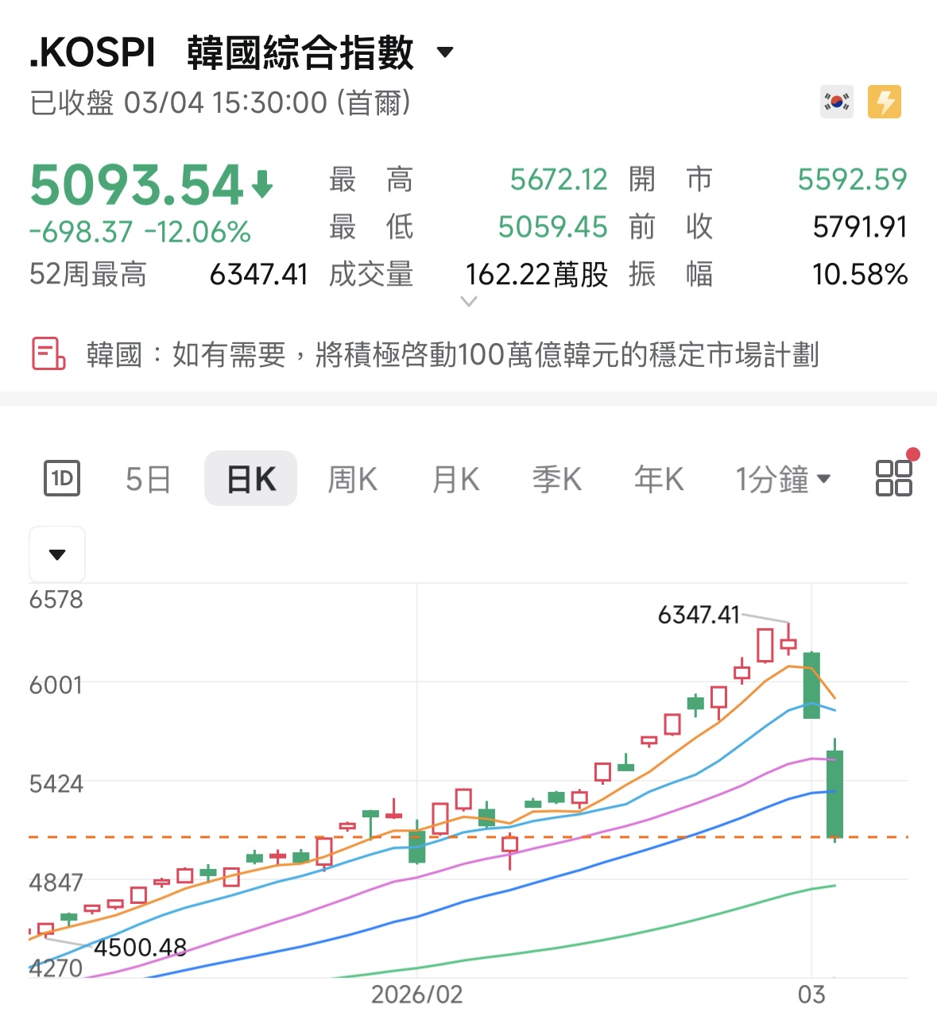The width and height of the screenshot is (937, 1027).
Task: Open the news headline about 100萬億韓元 plan
Action: 455,355
